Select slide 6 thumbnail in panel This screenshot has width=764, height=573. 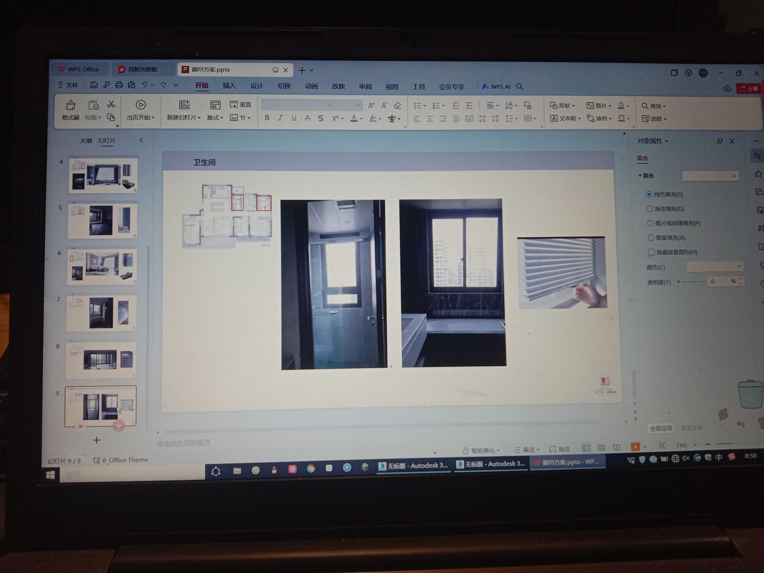(x=102, y=267)
